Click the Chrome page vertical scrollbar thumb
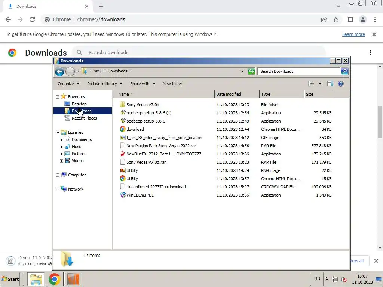Screen dimensions: 383x287 380,122
